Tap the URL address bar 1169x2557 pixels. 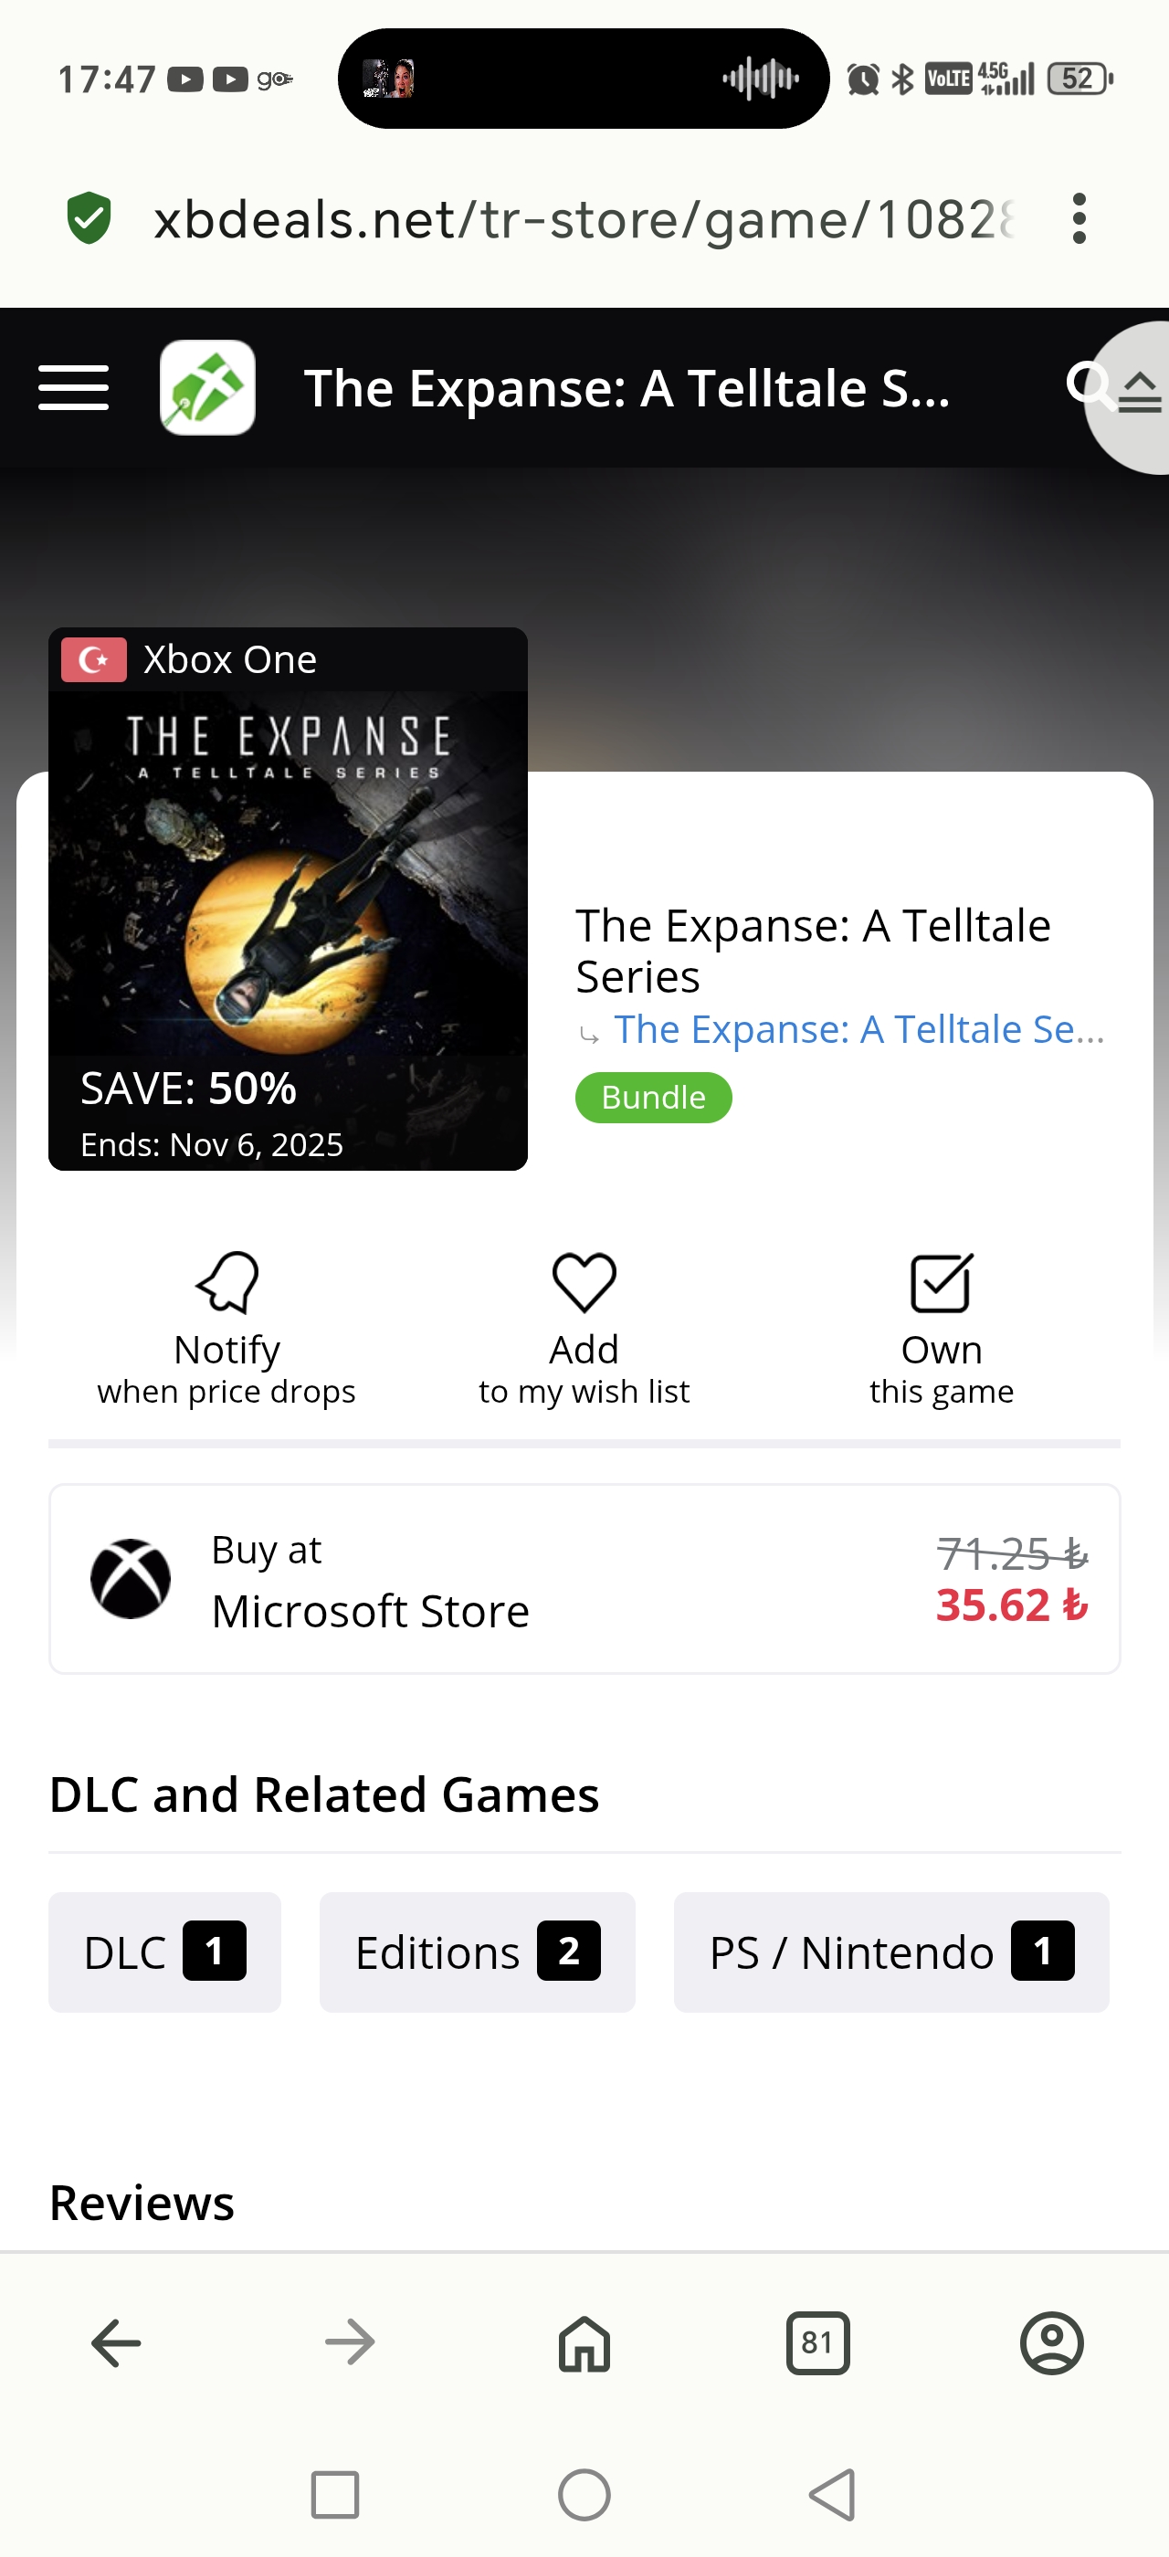point(584,218)
